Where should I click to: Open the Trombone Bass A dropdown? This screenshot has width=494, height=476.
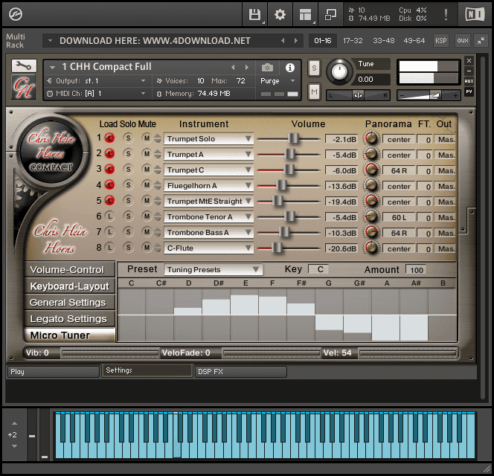click(x=208, y=232)
